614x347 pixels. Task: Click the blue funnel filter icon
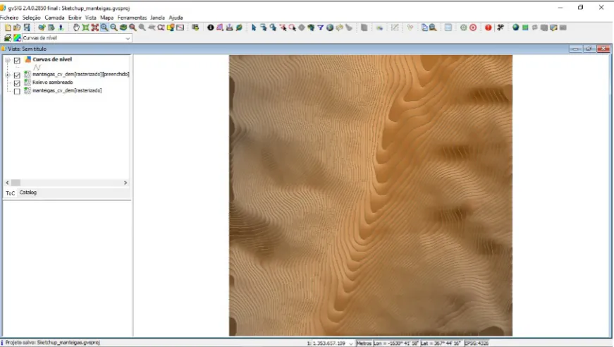pyautogui.click(x=320, y=28)
